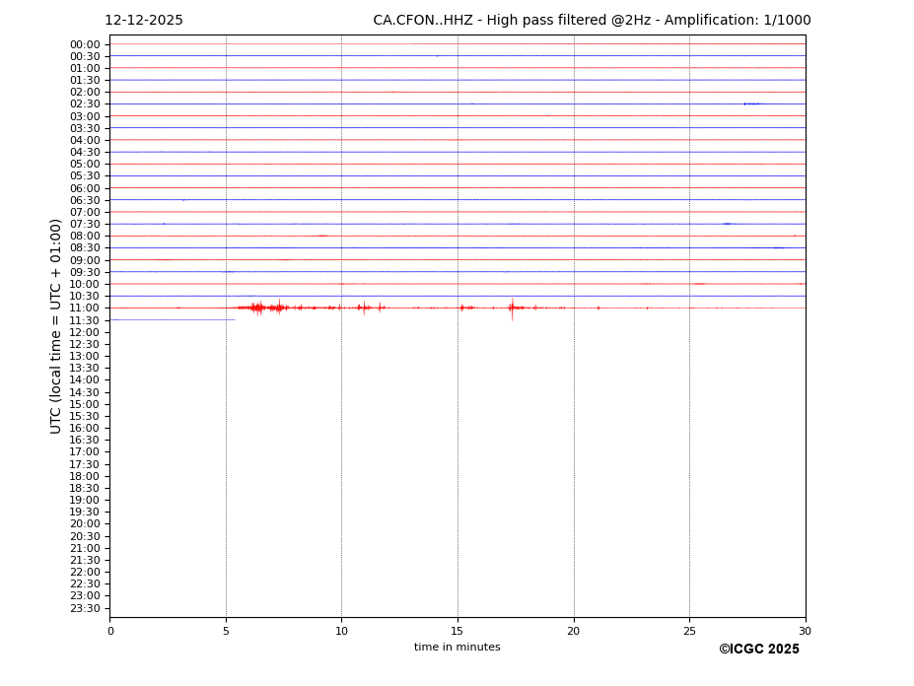The image size is (914, 686).
Task: Click the 15 tick label on the x-axis
Action: (x=457, y=632)
